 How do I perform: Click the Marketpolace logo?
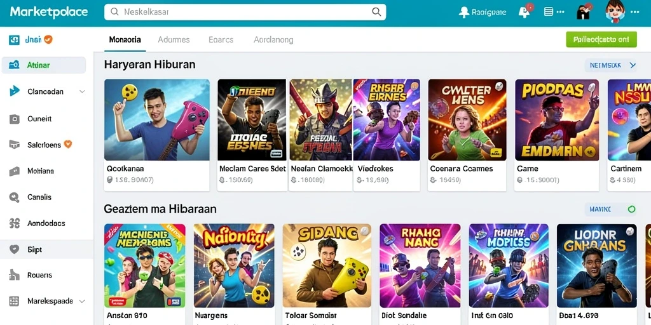point(49,12)
